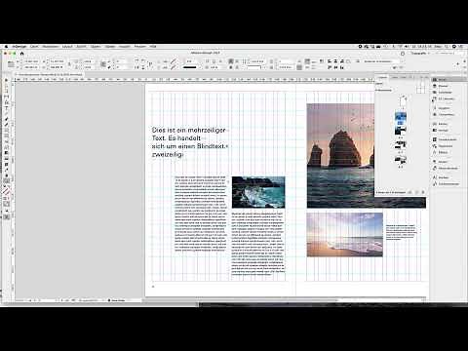Select the Direct Selection tool in the toolbox
The image size is (468, 351).
tap(6, 86)
